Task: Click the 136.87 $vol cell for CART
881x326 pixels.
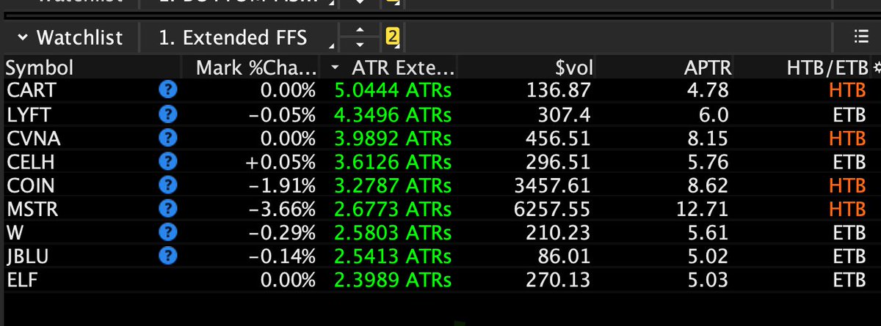Action: (x=559, y=91)
